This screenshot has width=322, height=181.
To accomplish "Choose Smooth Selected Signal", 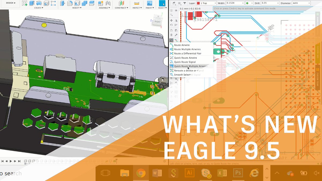I will click(191, 75).
